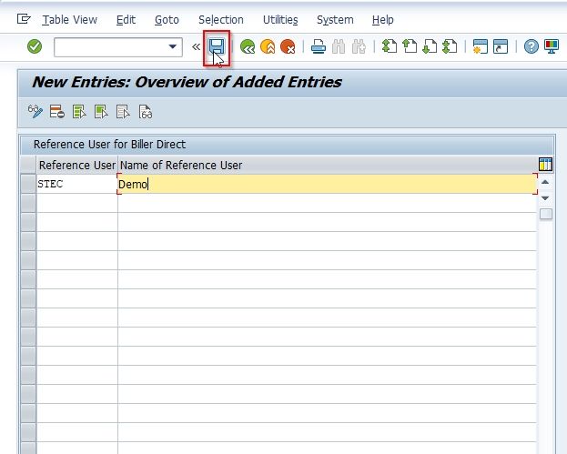567x454 pixels.
Task: Click the green checkmark Enter icon
Action: point(35,46)
